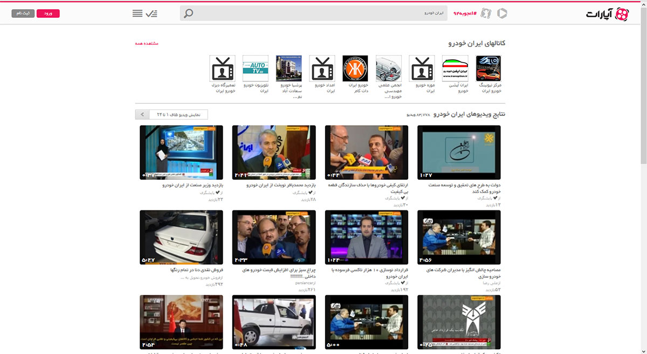Click the play-triangle icon beside the logo
The image size is (647, 354).
coord(501,13)
